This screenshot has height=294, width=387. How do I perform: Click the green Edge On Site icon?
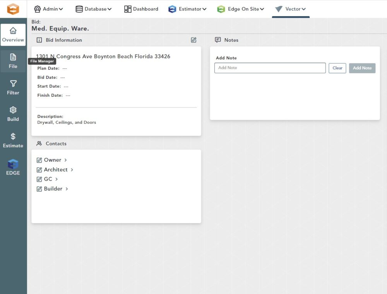pos(221,9)
